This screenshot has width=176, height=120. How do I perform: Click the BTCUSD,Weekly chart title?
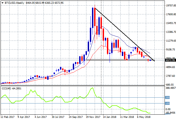(x=14, y=3)
